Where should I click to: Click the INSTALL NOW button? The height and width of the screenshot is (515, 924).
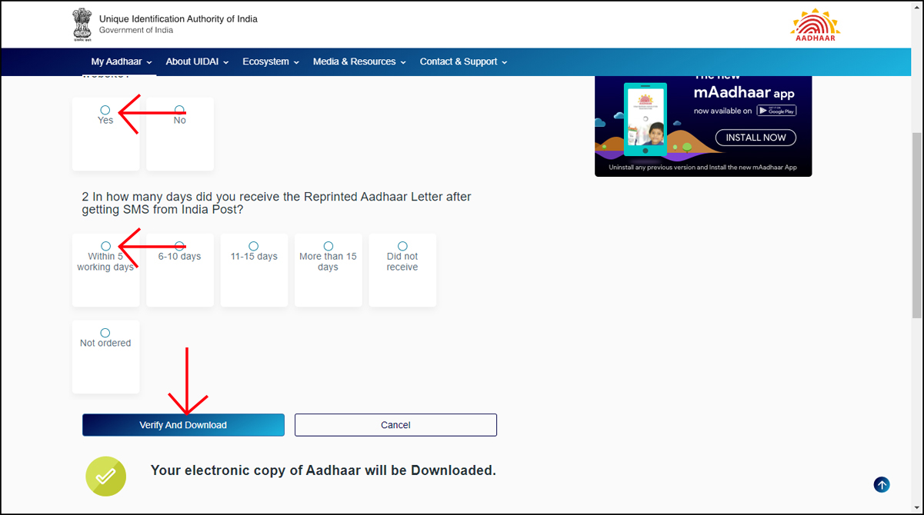[x=755, y=137]
